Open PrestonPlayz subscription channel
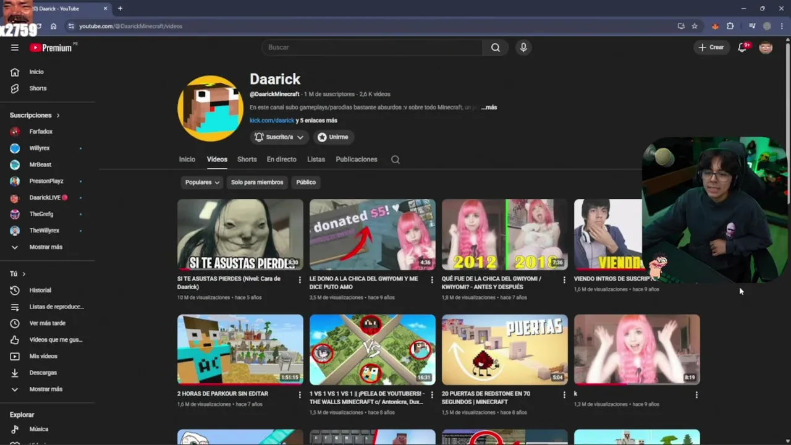The width and height of the screenshot is (791, 445). [x=47, y=181]
